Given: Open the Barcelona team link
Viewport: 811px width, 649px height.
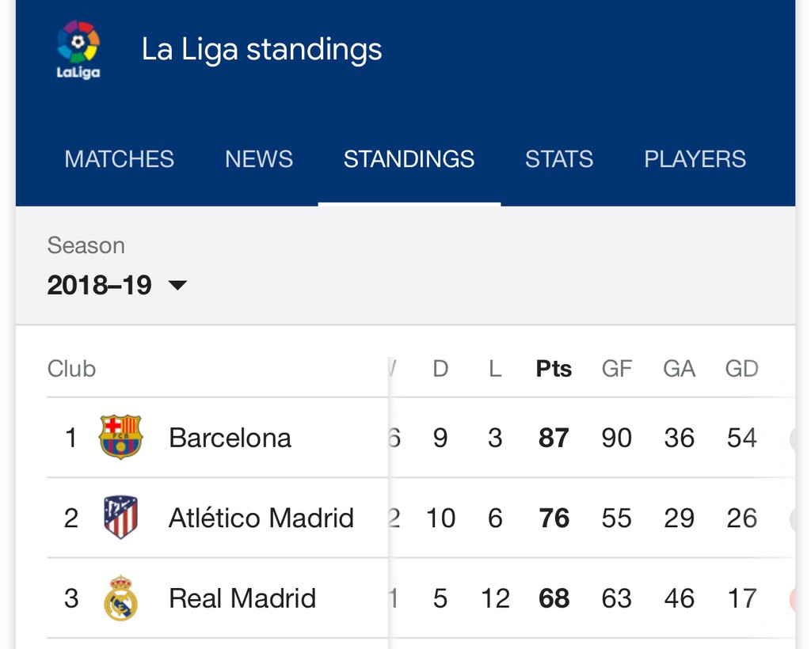Looking at the screenshot, I should pyautogui.click(x=230, y=438).
